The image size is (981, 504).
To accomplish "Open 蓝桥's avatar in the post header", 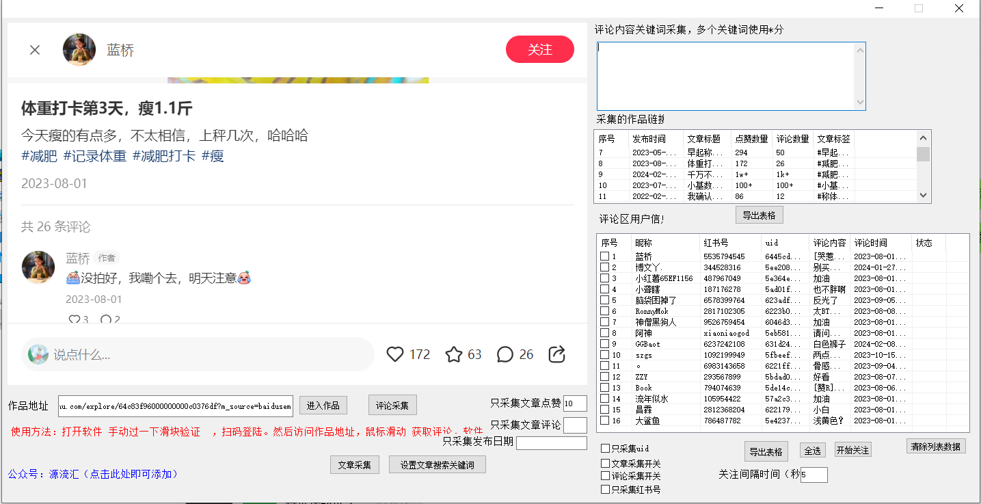I will tap(79, 50).
